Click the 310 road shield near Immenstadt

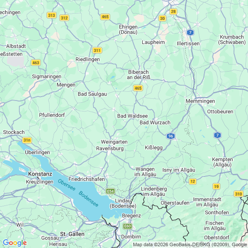click(238, 194)
